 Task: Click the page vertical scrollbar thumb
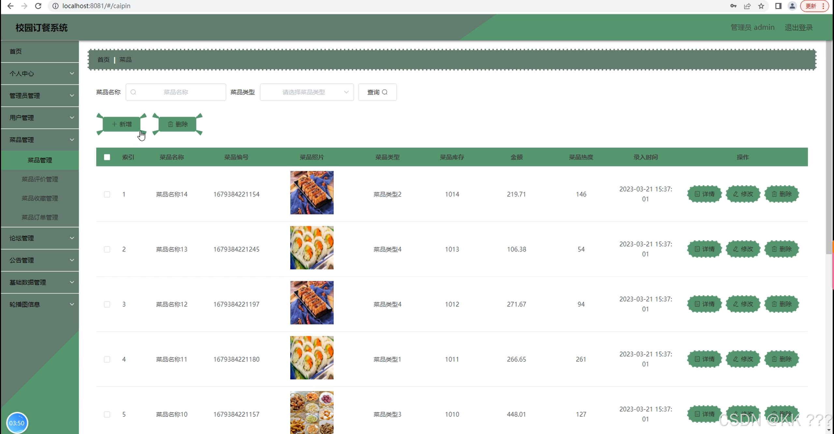click(x=829, y=147)
